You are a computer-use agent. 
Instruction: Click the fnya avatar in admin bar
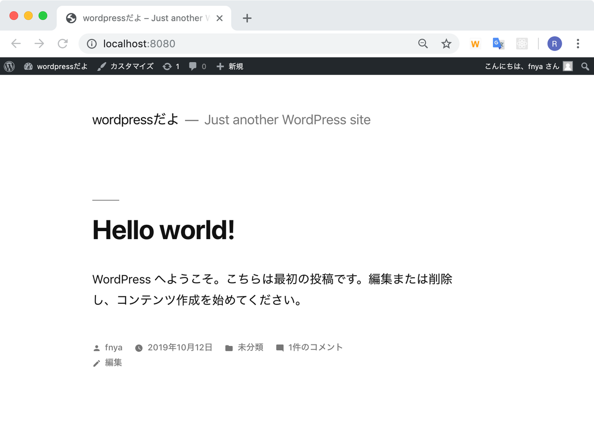pos(568,66)
